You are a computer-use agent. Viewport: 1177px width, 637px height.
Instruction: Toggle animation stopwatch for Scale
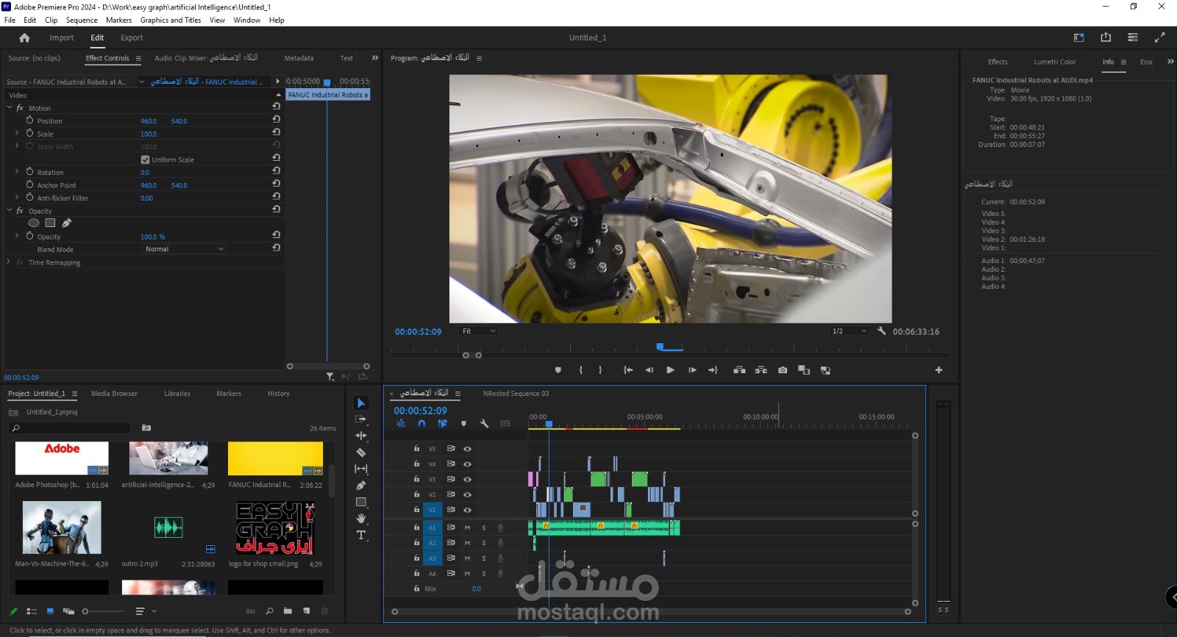29,134
